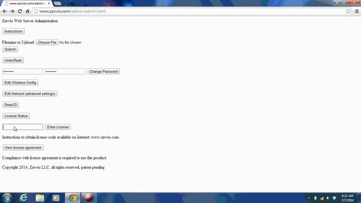Viewport: 361px width, 203px height.
Task: Close the zavvio.com admin tab
Action: click(x=49, y=3)
